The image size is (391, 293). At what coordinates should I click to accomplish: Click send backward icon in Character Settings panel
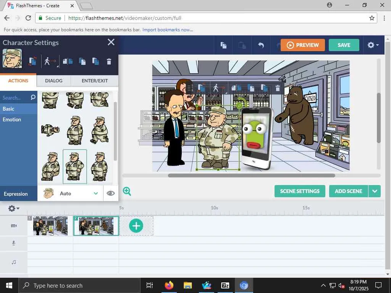[x=95, y=61]
